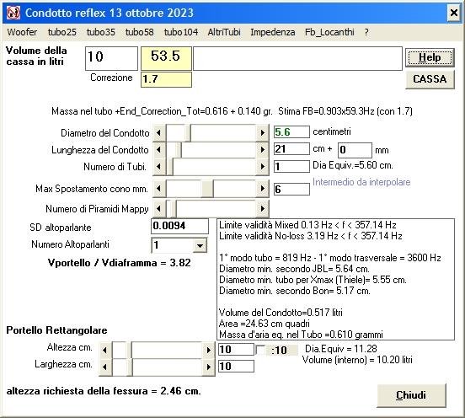
Task: Decrease Numero di Tubi with left arrow
Action: pyautogui.click(x=159, y=166)
